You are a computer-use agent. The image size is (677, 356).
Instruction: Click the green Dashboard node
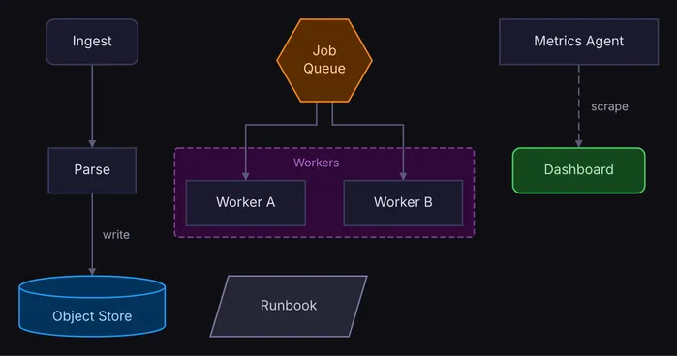[x=578, y=170]
